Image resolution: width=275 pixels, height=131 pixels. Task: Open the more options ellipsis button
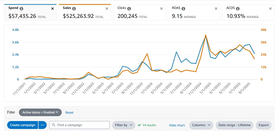pyautogui.click(x=42, y=125)
